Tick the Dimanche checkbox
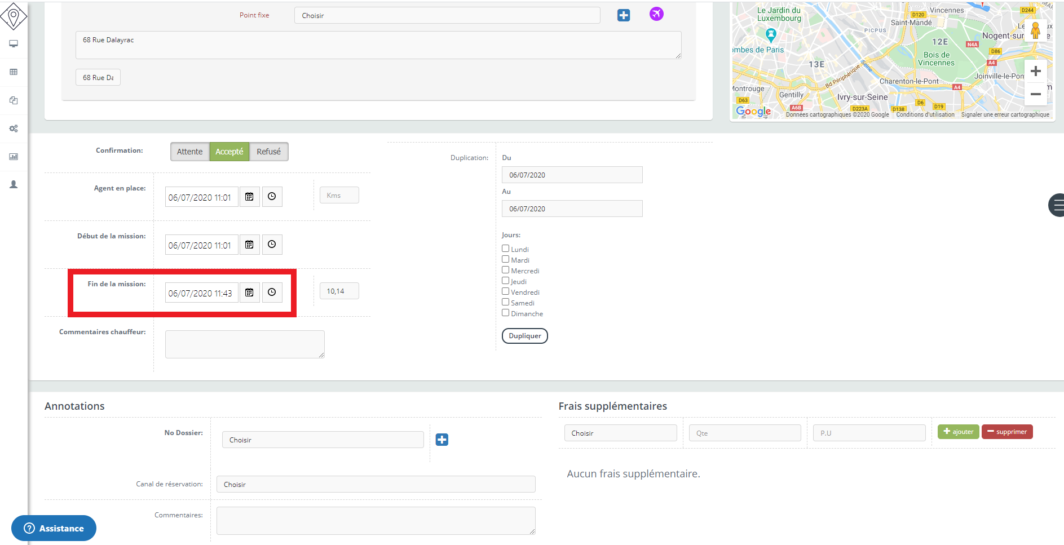 [506, 313]
